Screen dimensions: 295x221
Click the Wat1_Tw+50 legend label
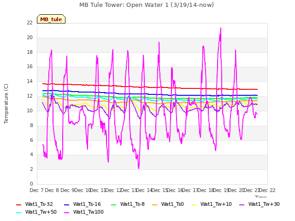[41, 212]
